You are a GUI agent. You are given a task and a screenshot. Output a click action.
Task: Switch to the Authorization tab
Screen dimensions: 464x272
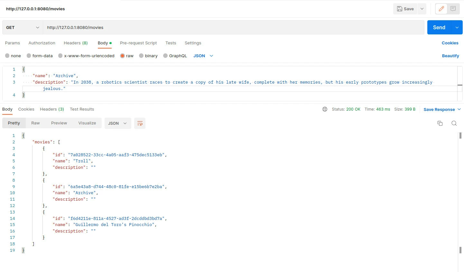tap(42, 43)
